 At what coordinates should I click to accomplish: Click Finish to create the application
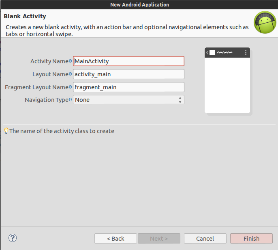click(x=251, y=239)
